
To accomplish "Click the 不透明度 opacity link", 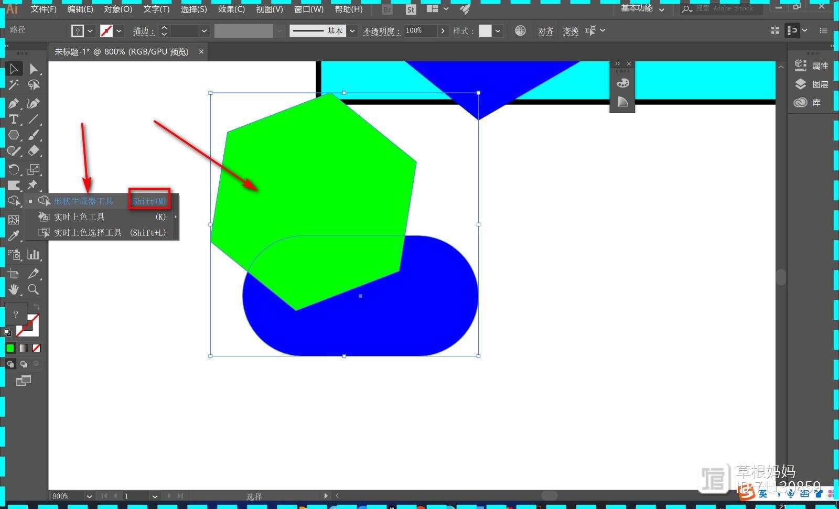I will pos(382,31).
